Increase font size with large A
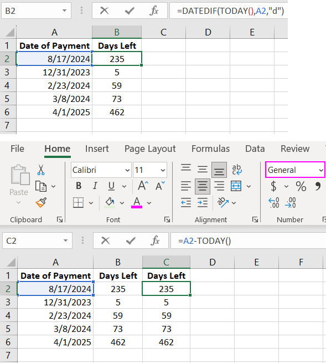Image resolution: width=326 pixels, height=363 pixels. point(143,186)
